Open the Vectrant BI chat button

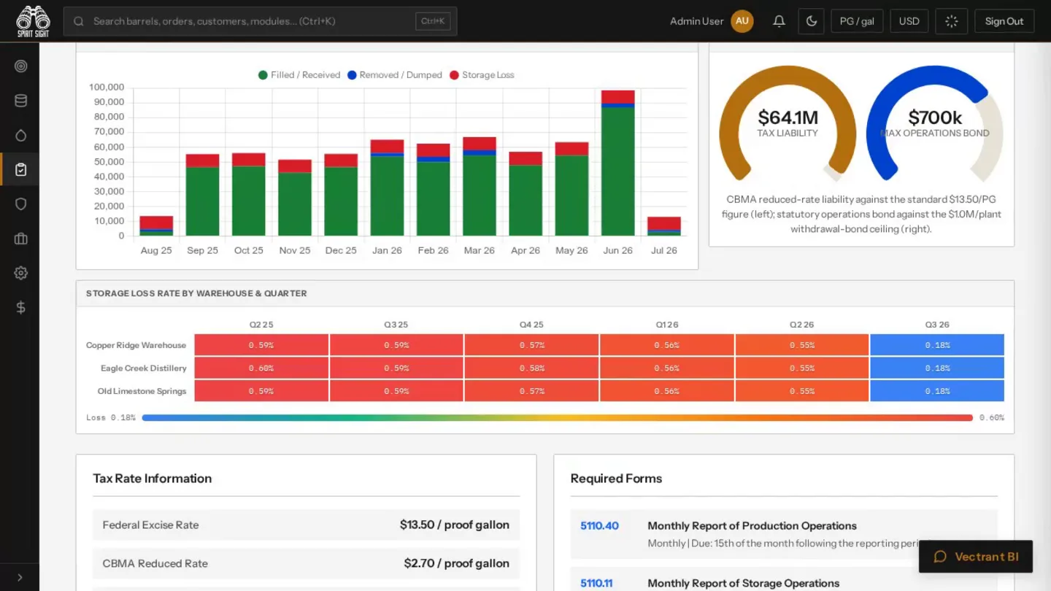click(976, 557)
